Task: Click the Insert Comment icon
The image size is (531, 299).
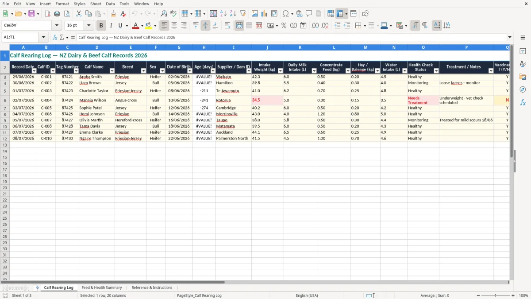Action: 309,14
